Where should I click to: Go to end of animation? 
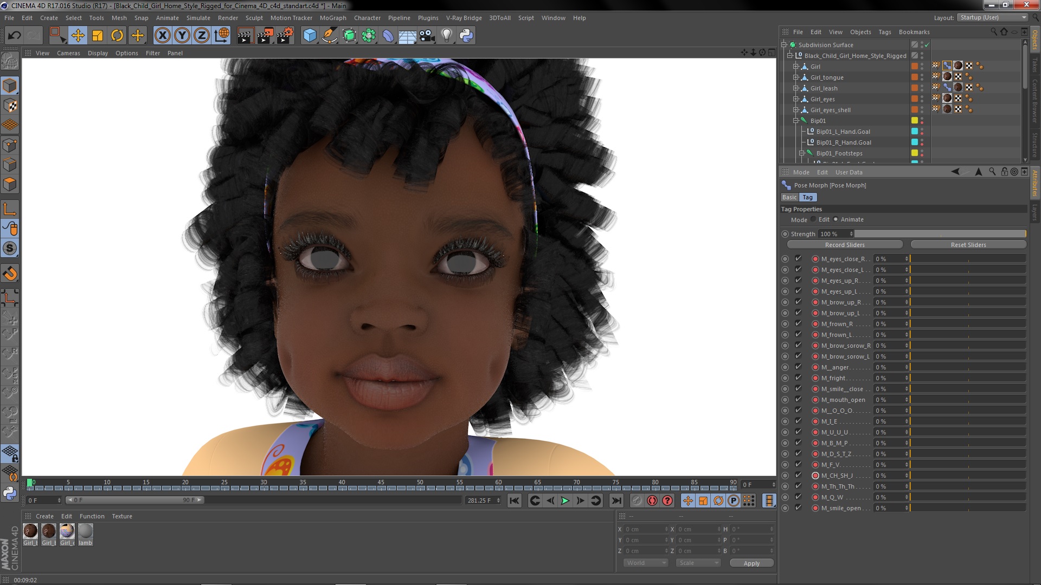[x=616, y=500]
